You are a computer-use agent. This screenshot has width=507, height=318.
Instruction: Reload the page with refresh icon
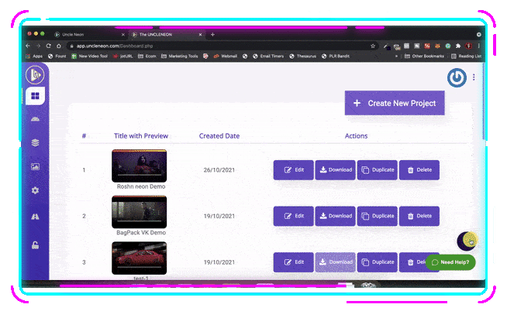tap(49, 46)
